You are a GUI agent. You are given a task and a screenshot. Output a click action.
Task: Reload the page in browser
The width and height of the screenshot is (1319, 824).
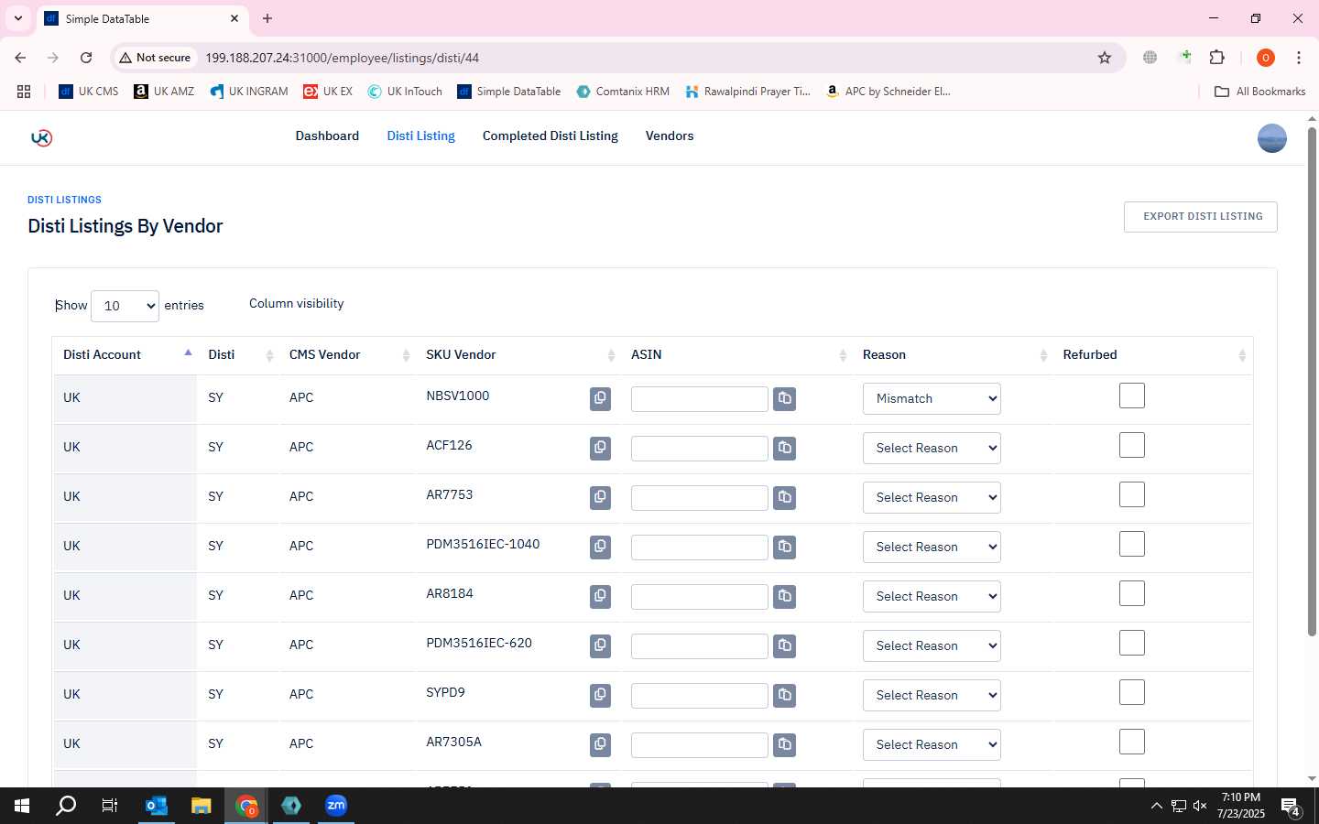tap(86, 58)
